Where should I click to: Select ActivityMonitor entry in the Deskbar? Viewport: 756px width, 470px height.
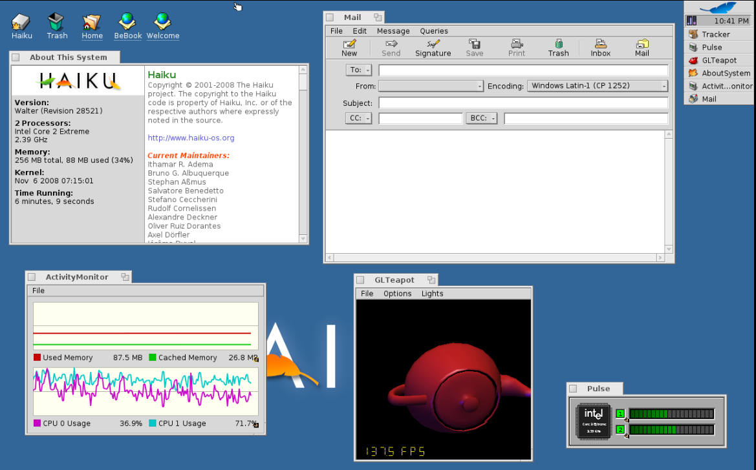pyautogui.click(x=719, y=87)
